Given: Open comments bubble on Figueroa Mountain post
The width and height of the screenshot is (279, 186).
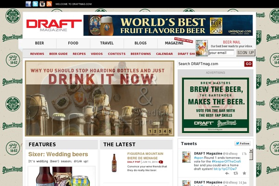Looking at the screenshot, I should point(161,162).
